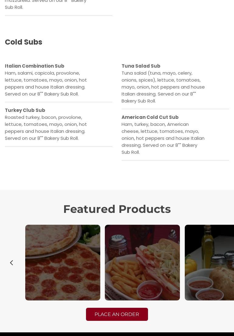Image resolution: width=234 pixels, height=336 pixels.
Task: Click the Featured Products heading
Action: 117,209
